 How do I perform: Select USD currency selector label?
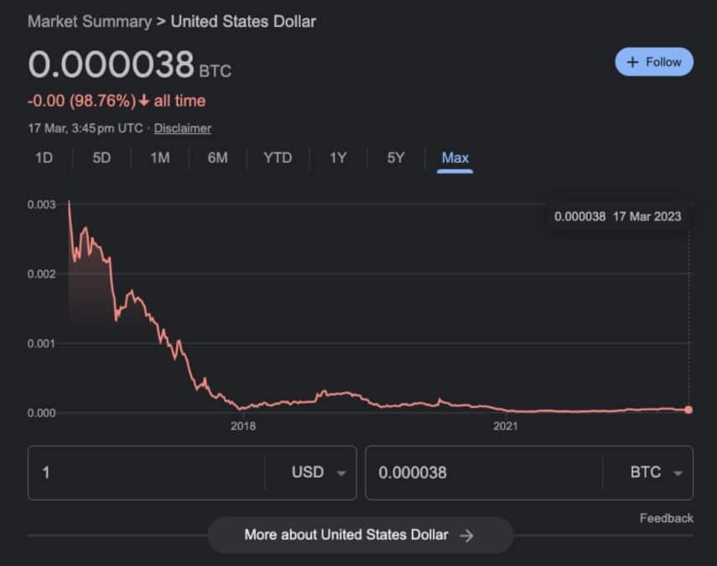point(308,472)
